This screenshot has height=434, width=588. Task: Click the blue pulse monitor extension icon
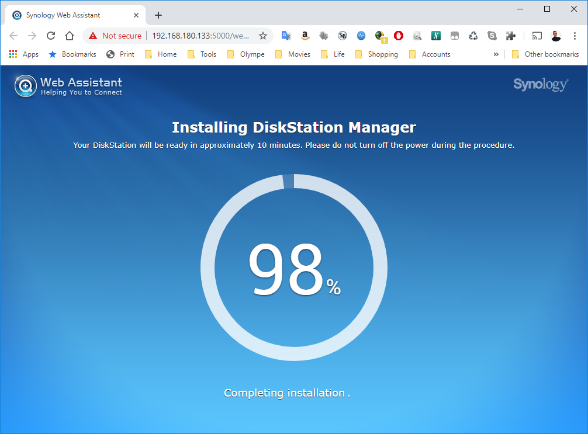click(361, 36)
